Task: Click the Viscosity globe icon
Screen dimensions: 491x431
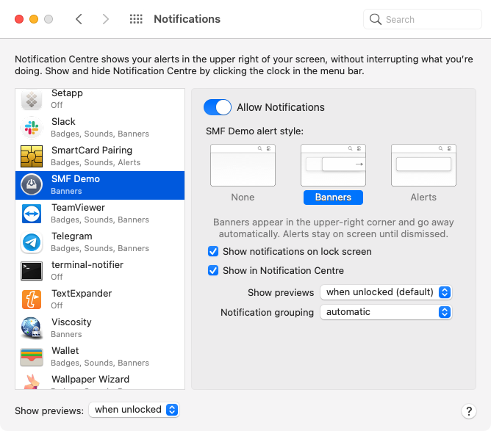Action: (32, 328)
